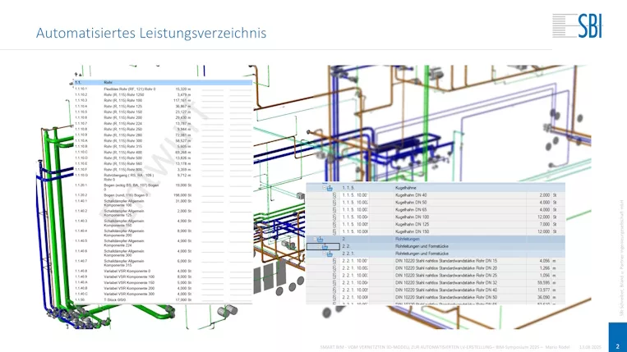Click the paragraph icon of Kugelhahn DN 40
The width and height of the screenshot is (627, 352).
(x=334, y=195)
